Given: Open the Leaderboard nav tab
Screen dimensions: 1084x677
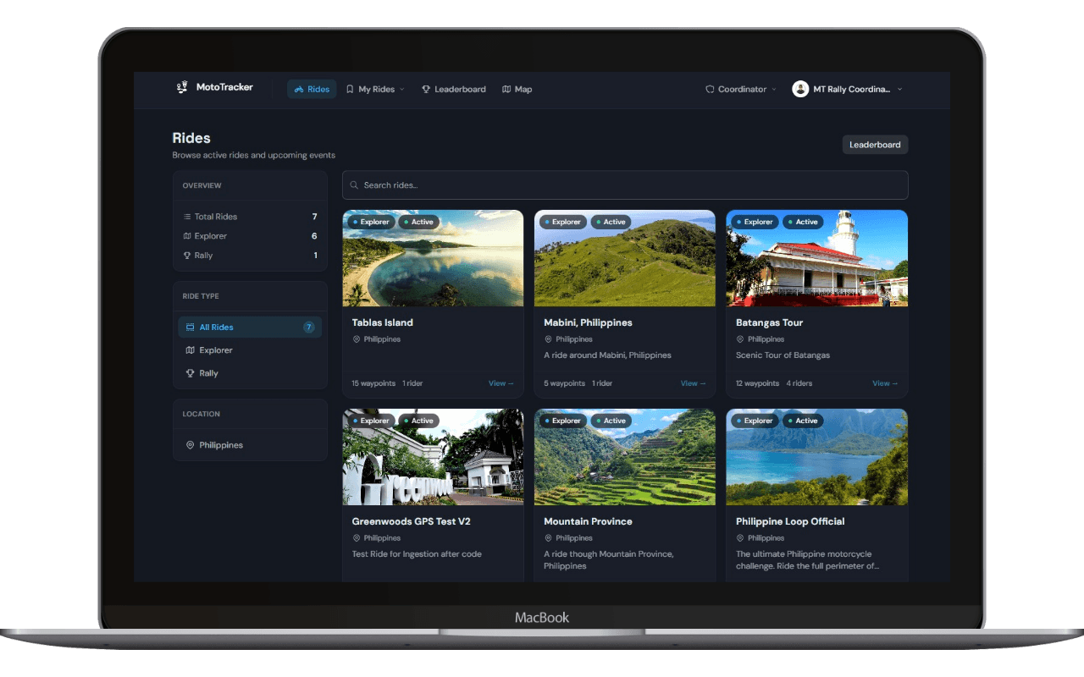Looking at the screenshot, I should pyautogui.click(x=454, y=89).
